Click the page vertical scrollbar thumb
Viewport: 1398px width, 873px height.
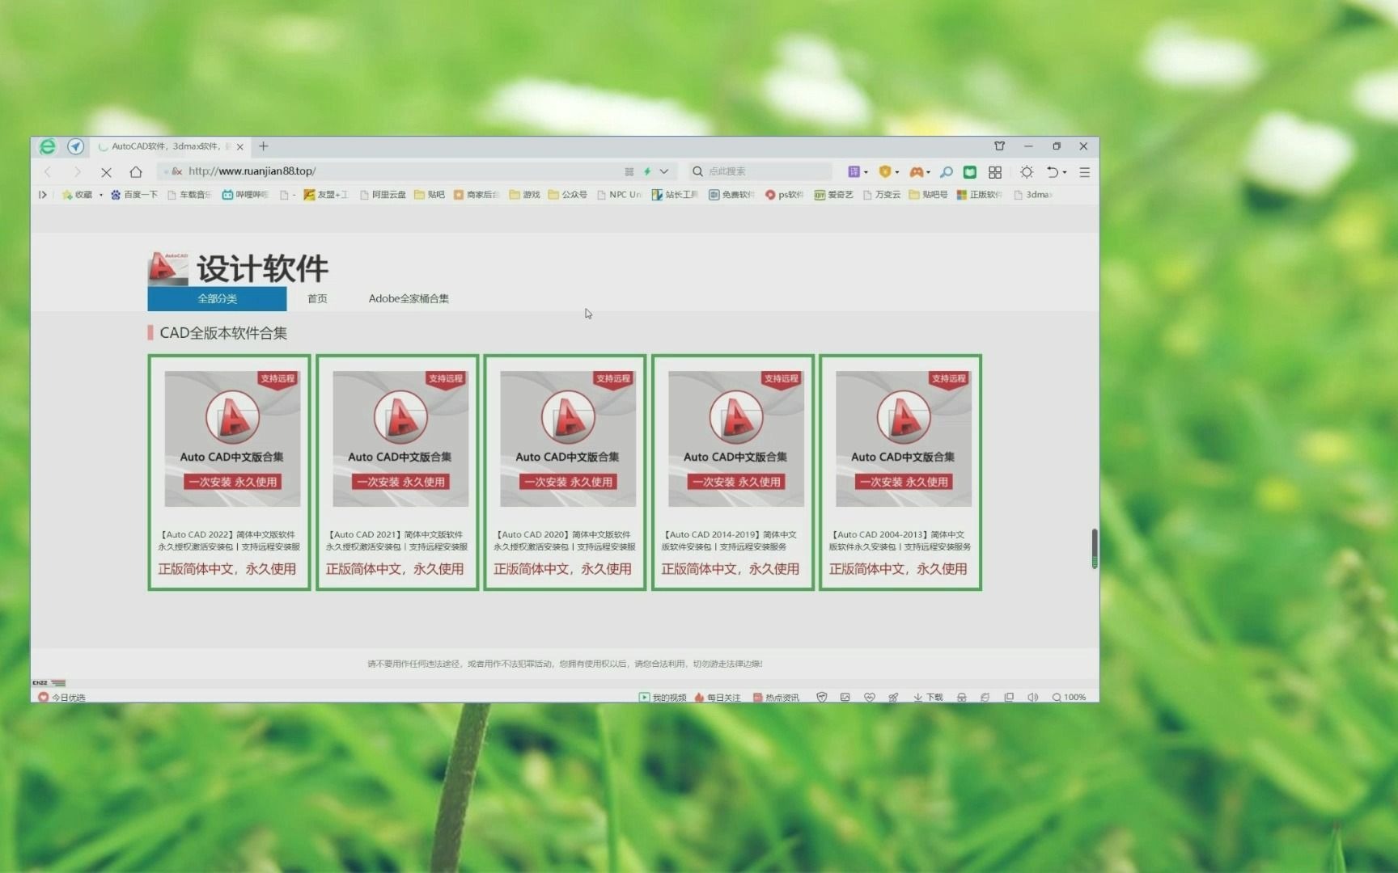[1094, 549]
